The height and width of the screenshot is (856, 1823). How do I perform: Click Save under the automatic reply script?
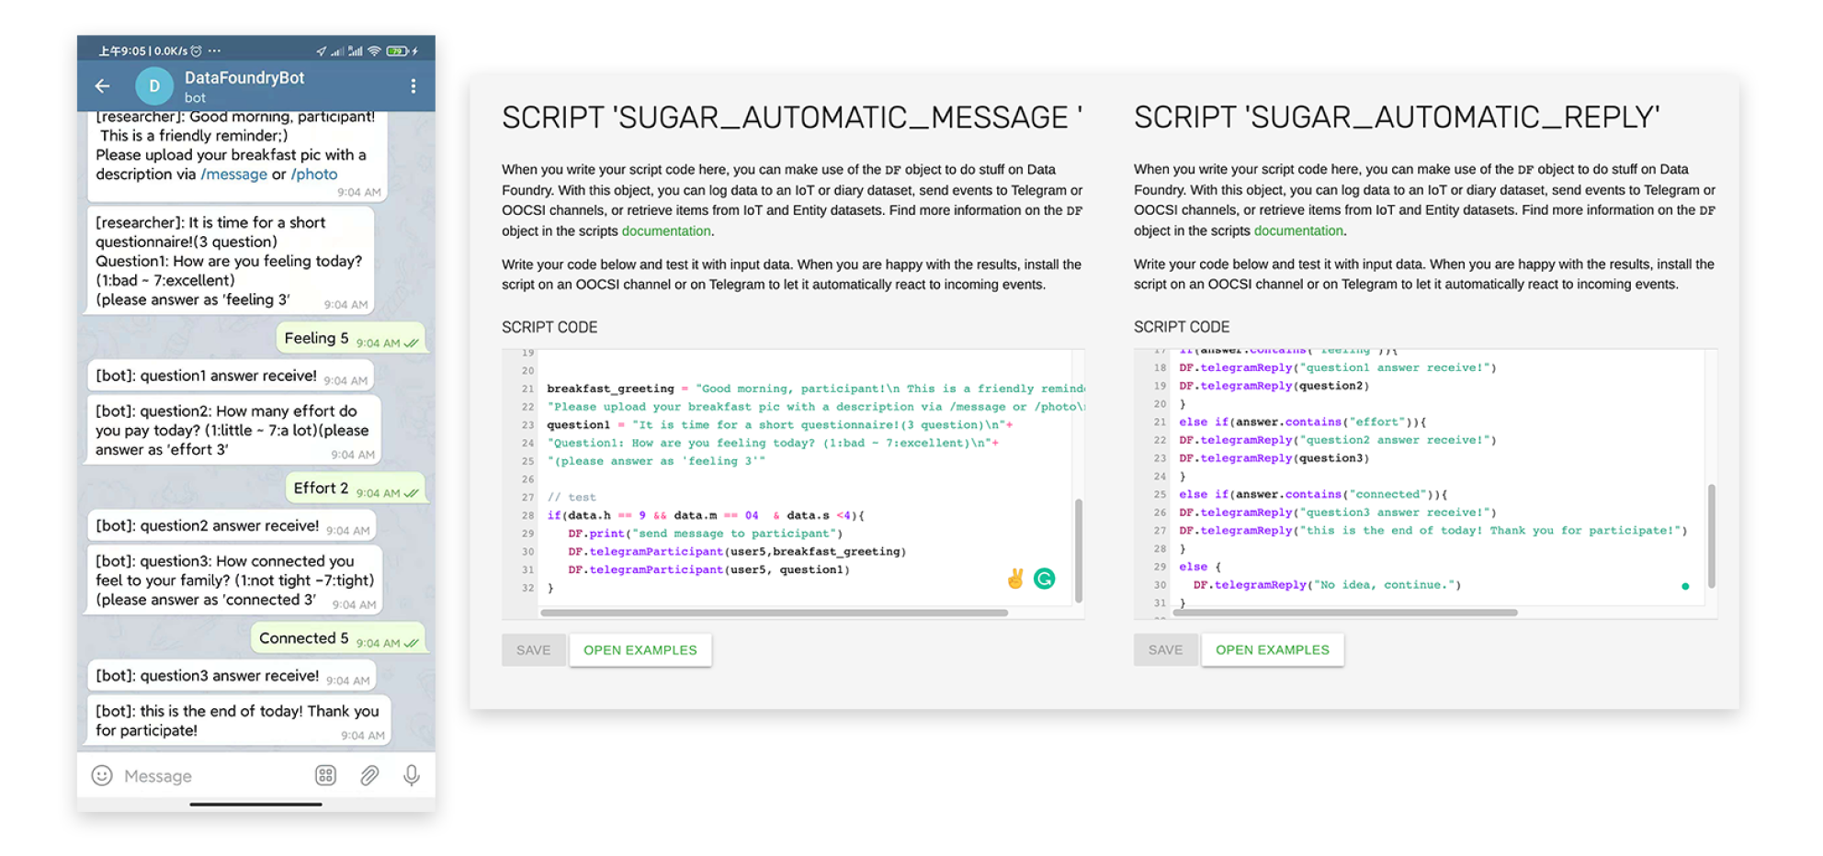pos(1165,650)
